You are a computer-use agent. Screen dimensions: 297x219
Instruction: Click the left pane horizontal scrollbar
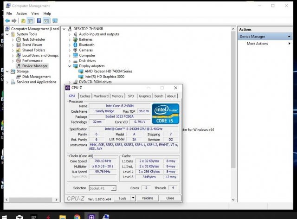pyautogui.click(x=31, y=200)
